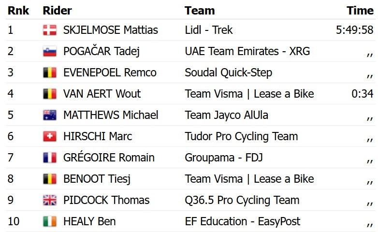
Task: Click the Slovenia flag next to Pogačar
Action: click(x=50, y=51)
